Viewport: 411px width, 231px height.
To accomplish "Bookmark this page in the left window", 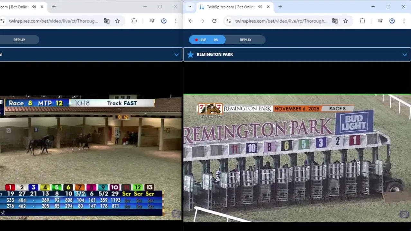I will [x=117, y=21].
